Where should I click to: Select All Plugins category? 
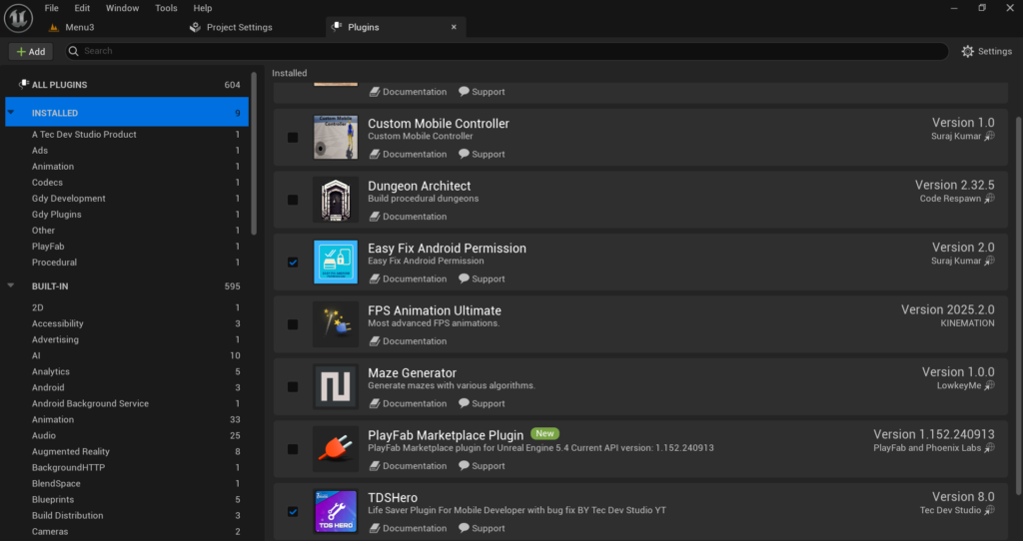(127, 85)
